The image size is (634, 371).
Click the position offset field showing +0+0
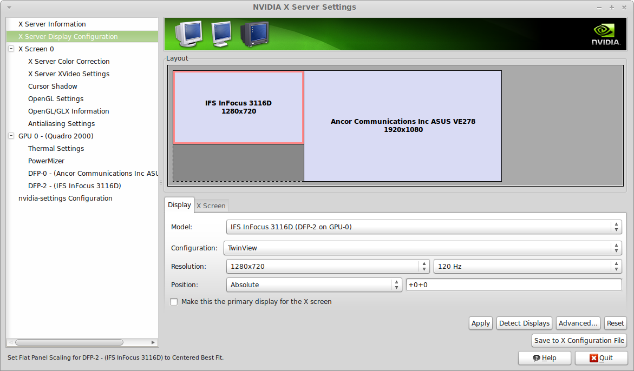[513, 285]
